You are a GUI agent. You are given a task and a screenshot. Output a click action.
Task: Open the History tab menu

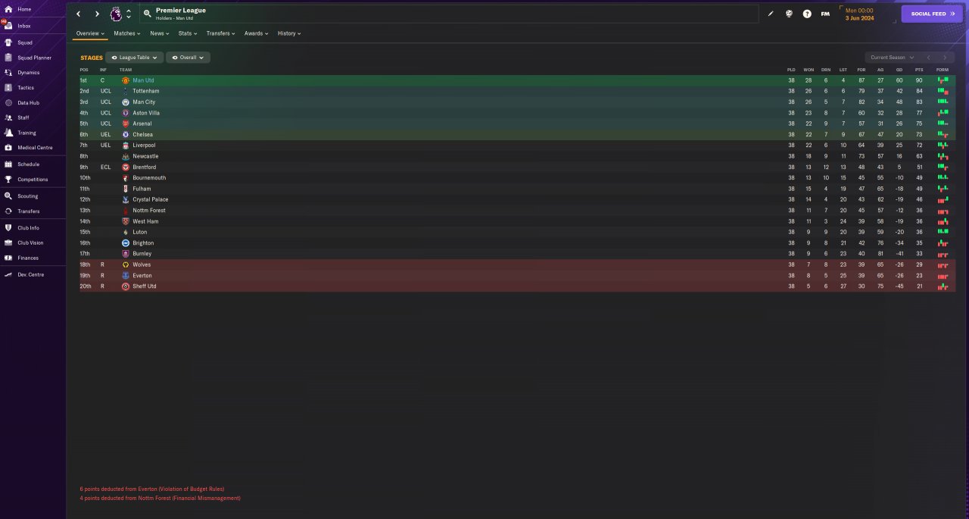(x=289, y=33)
